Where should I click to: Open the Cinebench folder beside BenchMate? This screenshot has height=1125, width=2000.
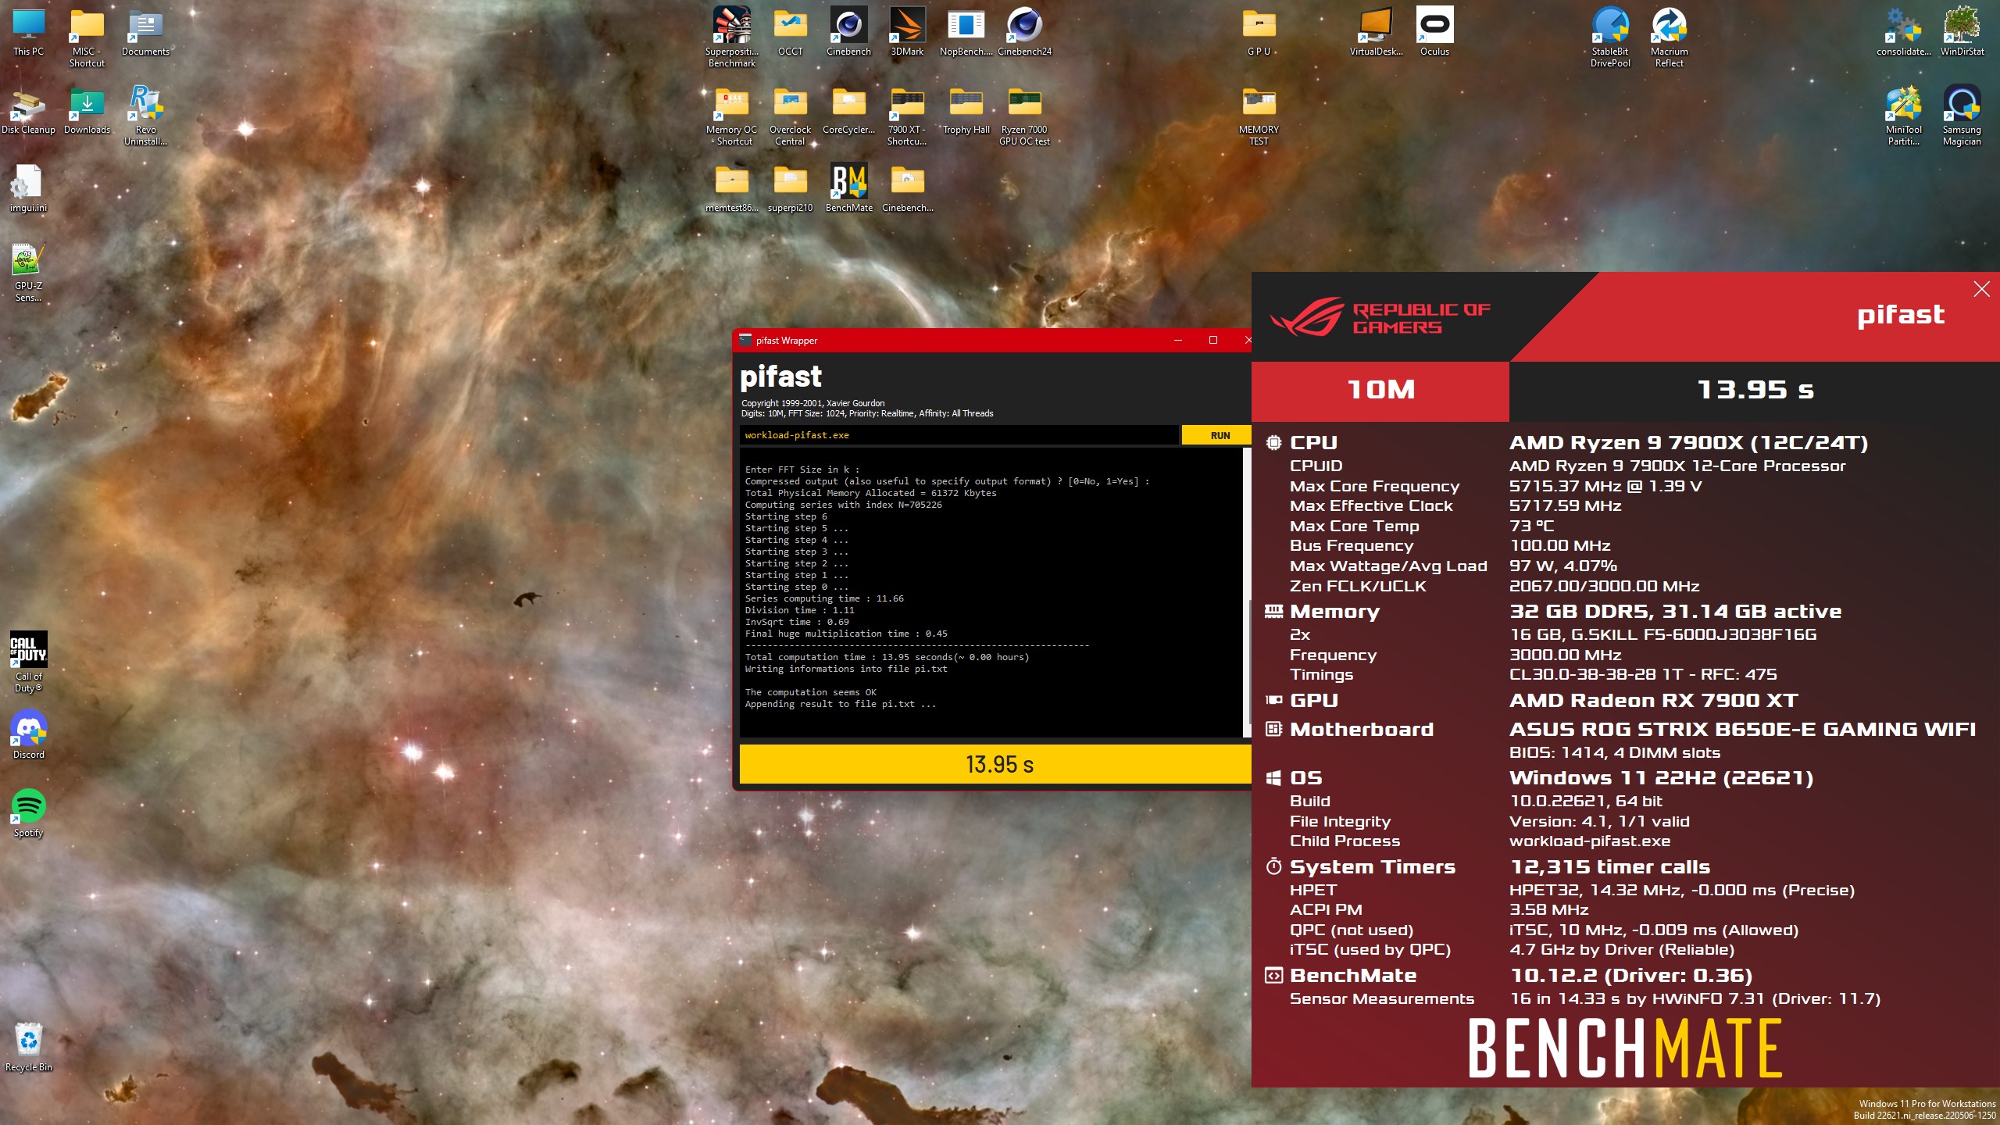[907, 189]
